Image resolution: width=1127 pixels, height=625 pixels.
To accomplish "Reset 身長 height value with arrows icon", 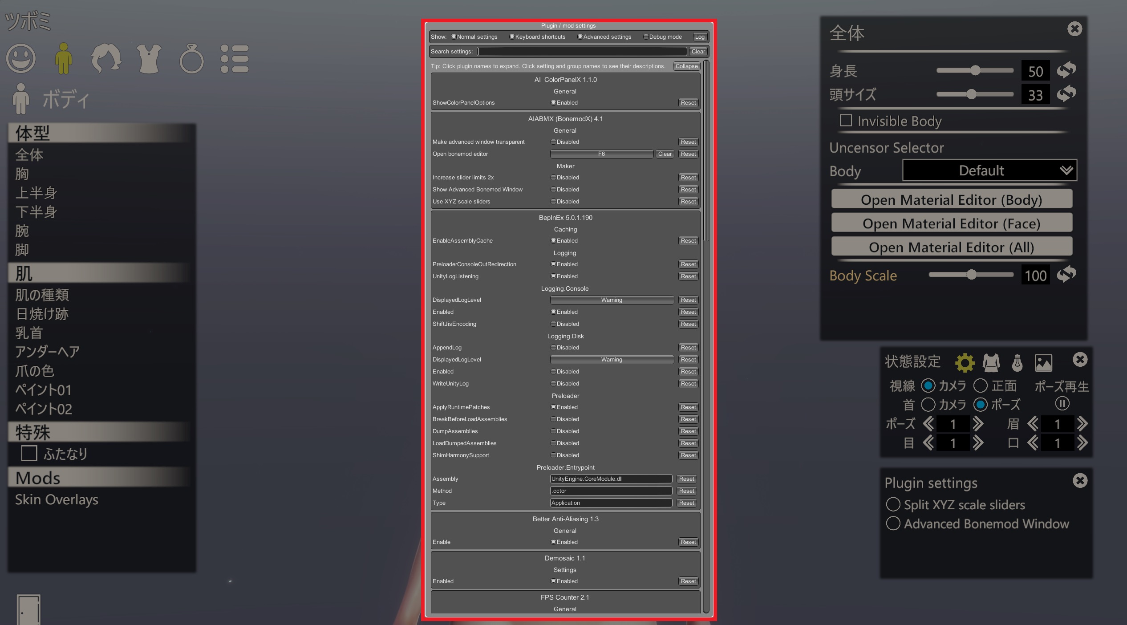I will pos(1066,69).
